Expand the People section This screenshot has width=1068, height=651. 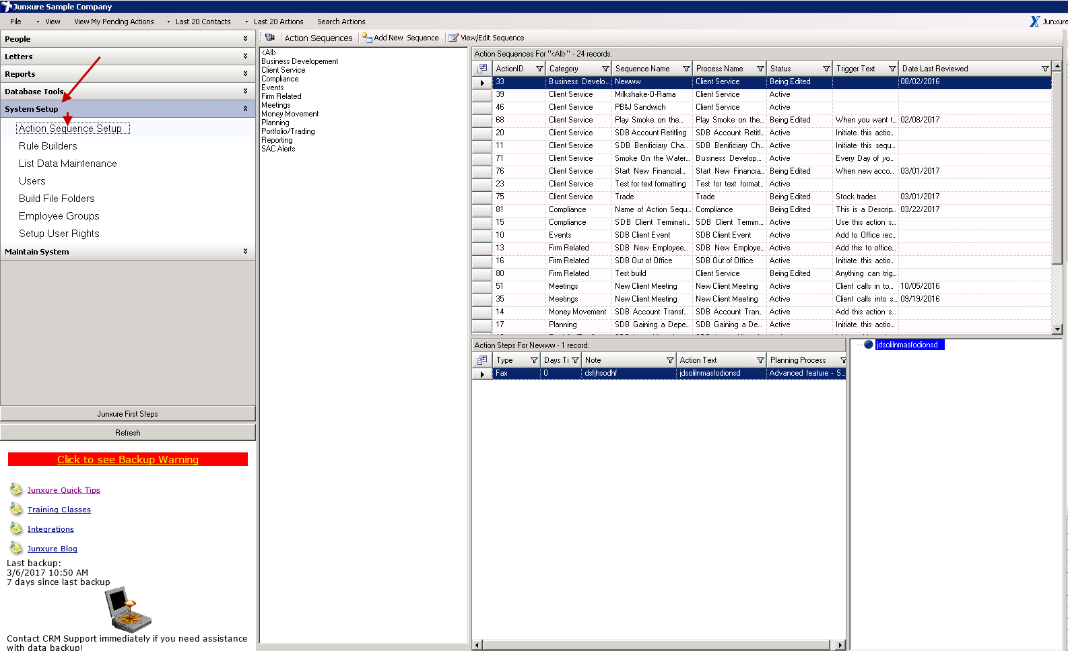pos(128,39)
